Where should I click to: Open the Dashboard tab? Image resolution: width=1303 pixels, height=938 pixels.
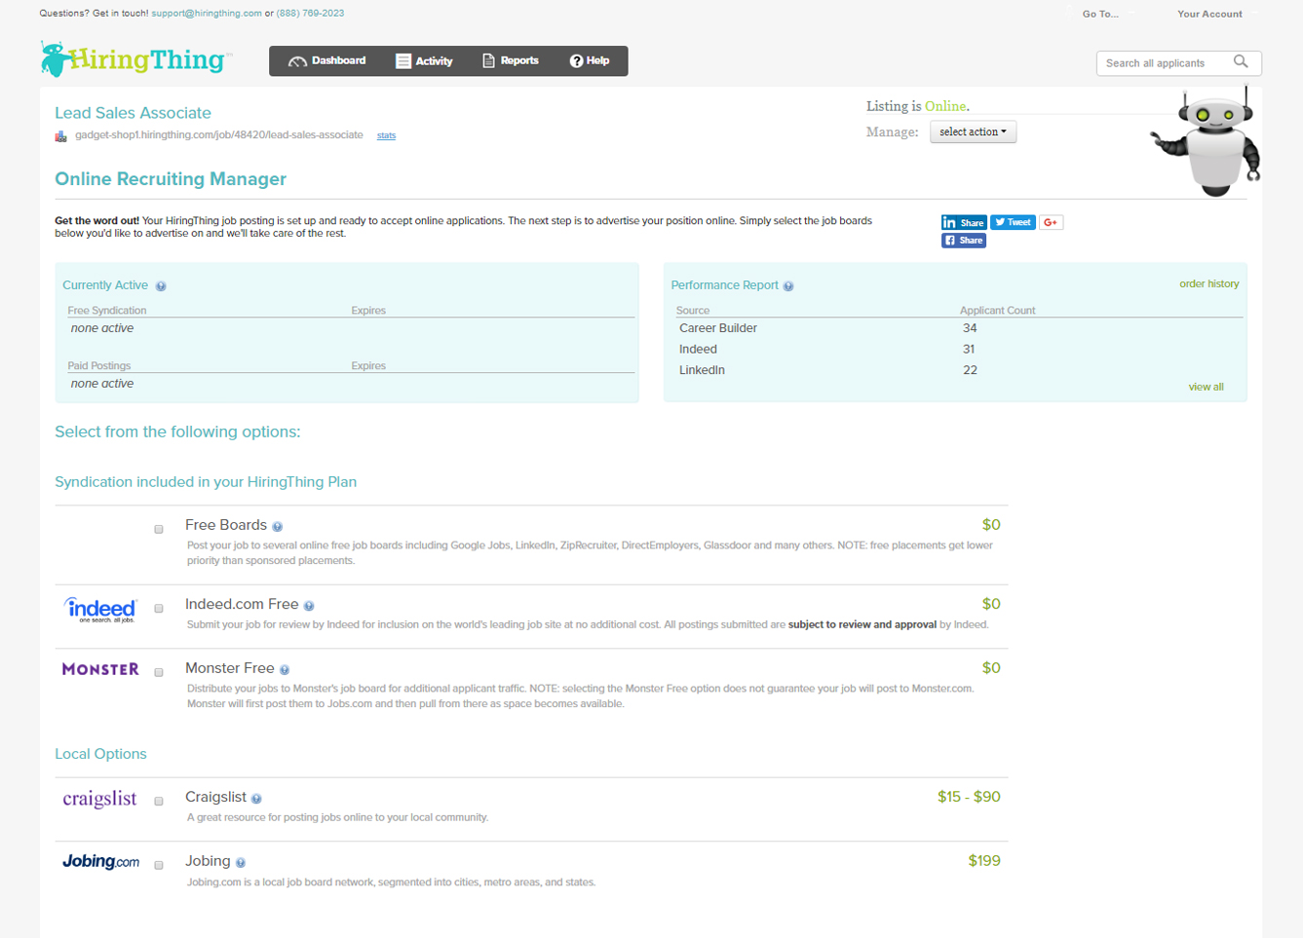pyautogui.click(x=327, y=60)
